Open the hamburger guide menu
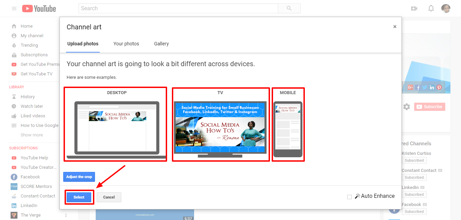 click(14, 9)
